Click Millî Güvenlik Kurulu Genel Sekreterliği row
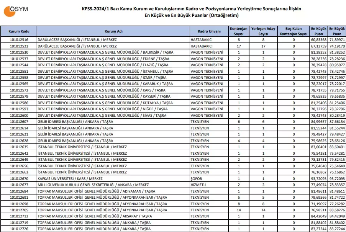This screenshot has height=232, width=346. [x=93, y=185]
